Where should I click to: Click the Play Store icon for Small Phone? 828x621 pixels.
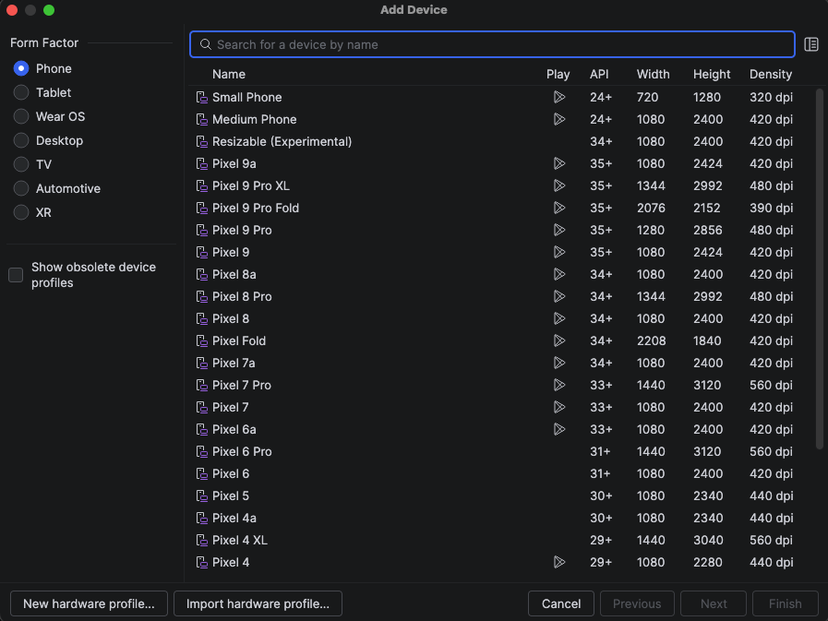[x=559, y=97]
